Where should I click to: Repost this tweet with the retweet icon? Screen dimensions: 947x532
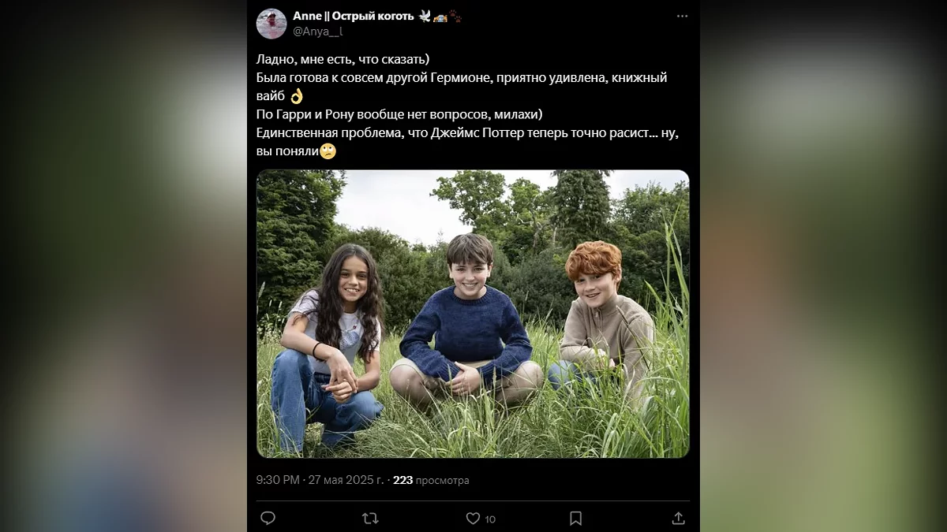[x=369, y=518]
